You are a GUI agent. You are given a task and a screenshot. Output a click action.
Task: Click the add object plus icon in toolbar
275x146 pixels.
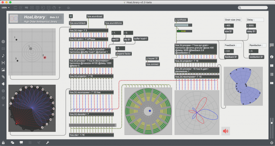[59, 7]
